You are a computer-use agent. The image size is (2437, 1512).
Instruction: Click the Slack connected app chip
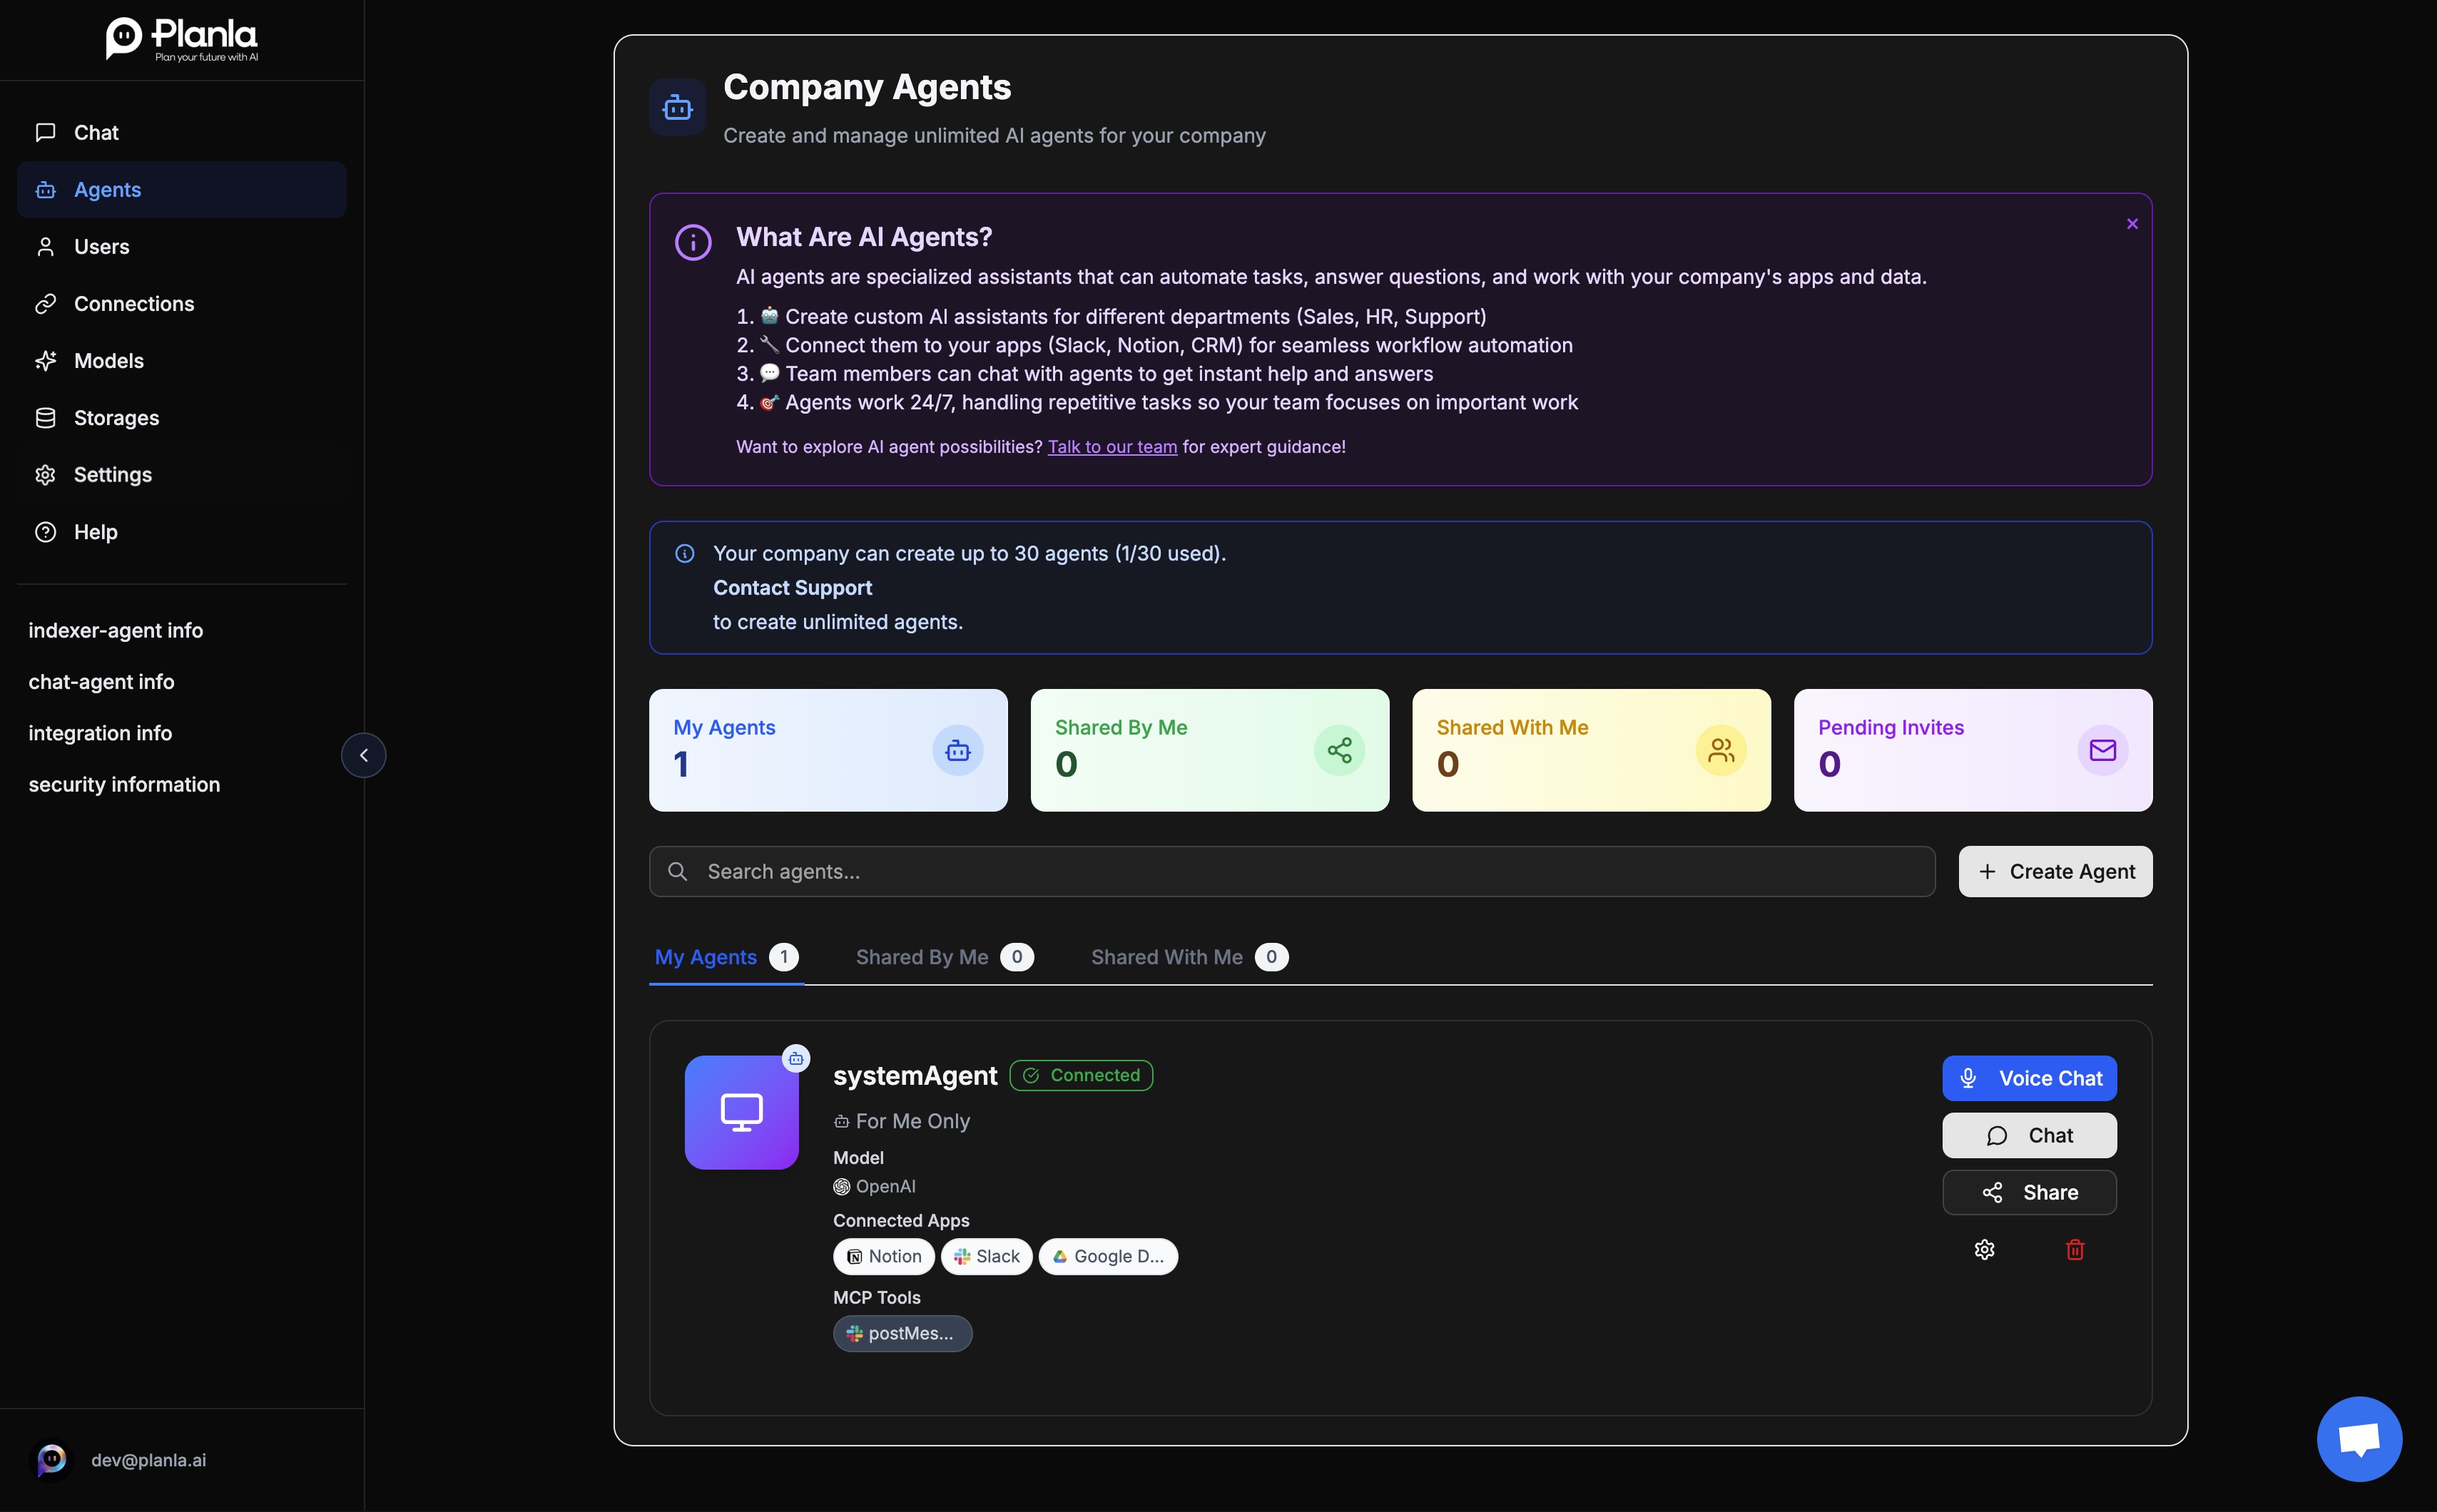987,1257
